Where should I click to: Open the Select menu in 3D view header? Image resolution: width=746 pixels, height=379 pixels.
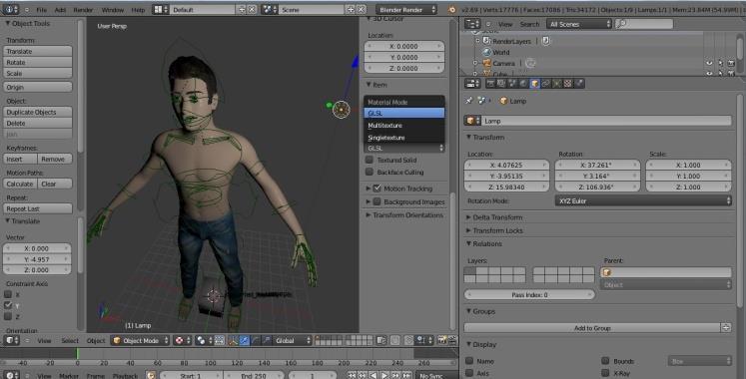tap(70, 340)
